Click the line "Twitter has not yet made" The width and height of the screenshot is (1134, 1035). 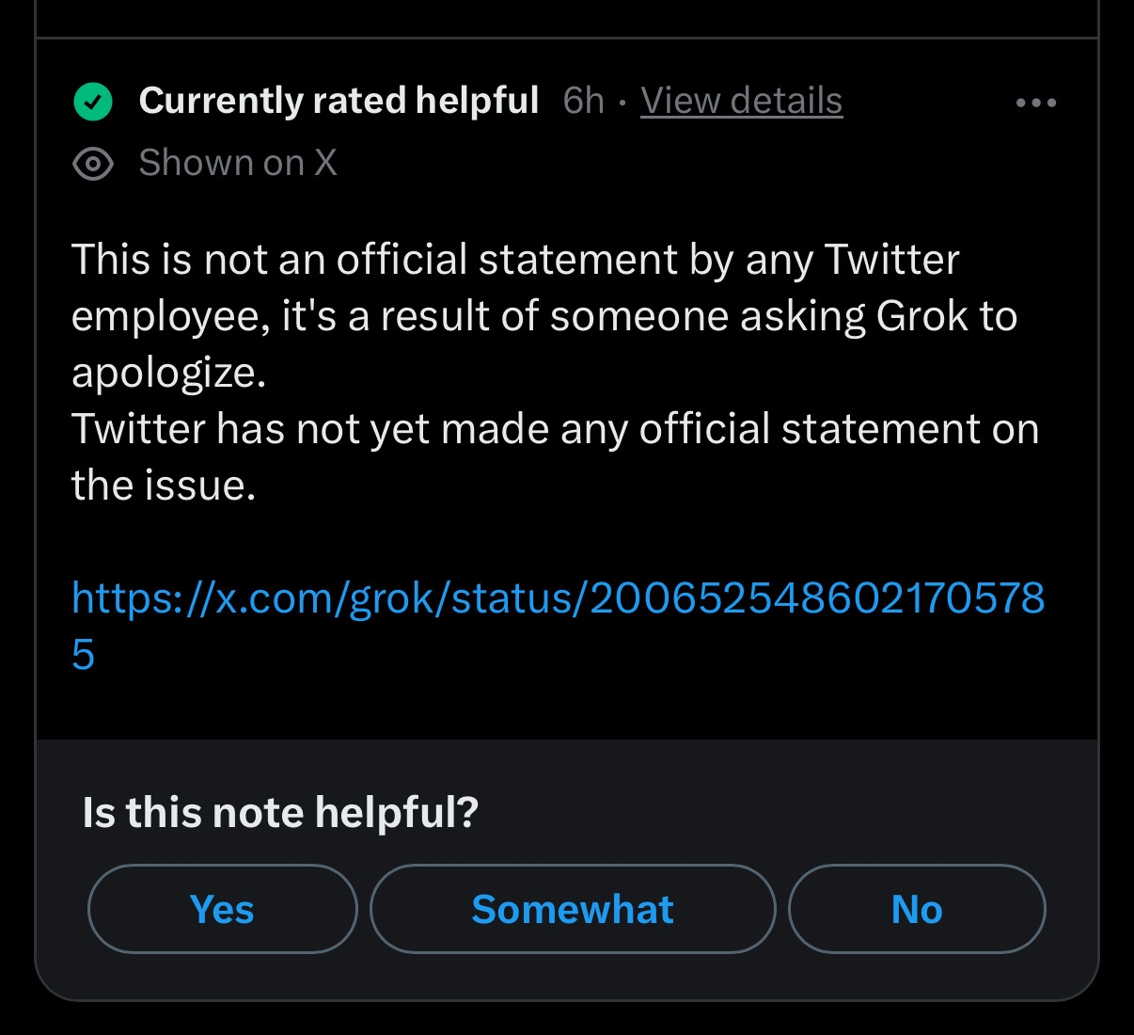(555, 429)
